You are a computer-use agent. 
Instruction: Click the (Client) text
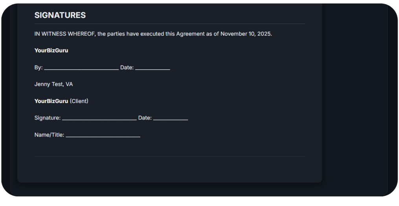79,101
